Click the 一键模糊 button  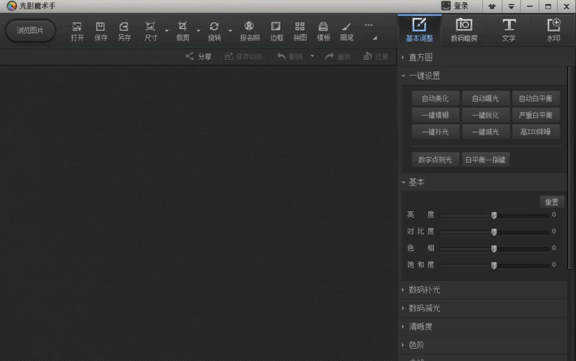(435, 115)
